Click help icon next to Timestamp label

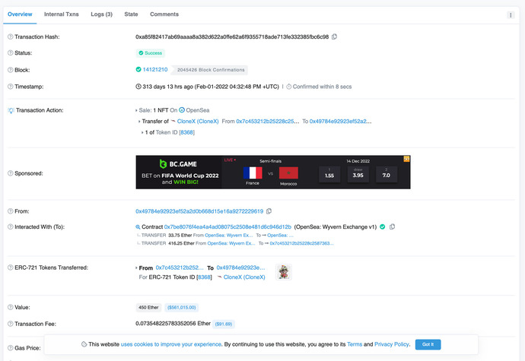pyautogui.click(x=10, y=86)
